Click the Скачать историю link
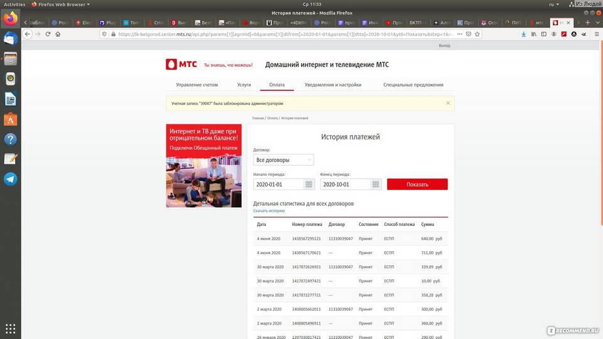This screenshot has width=603, height=339. (269, 211)
